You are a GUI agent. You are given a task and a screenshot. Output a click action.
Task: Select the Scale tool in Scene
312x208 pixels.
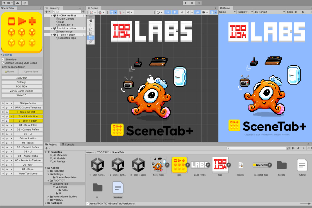click(91, 33)
